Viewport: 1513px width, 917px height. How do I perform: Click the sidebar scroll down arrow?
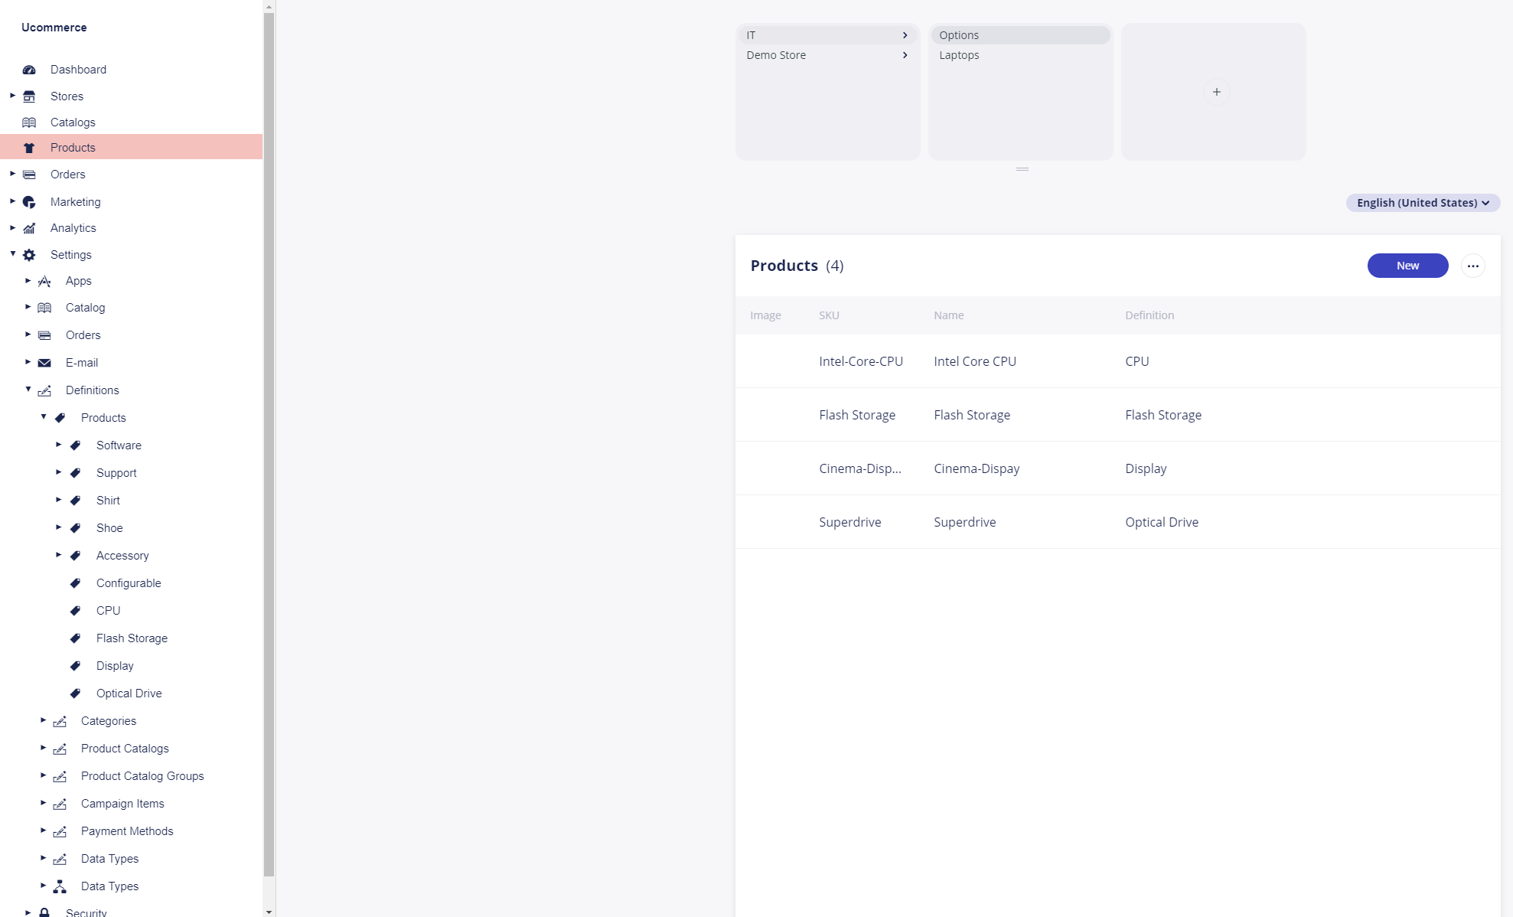269,912
